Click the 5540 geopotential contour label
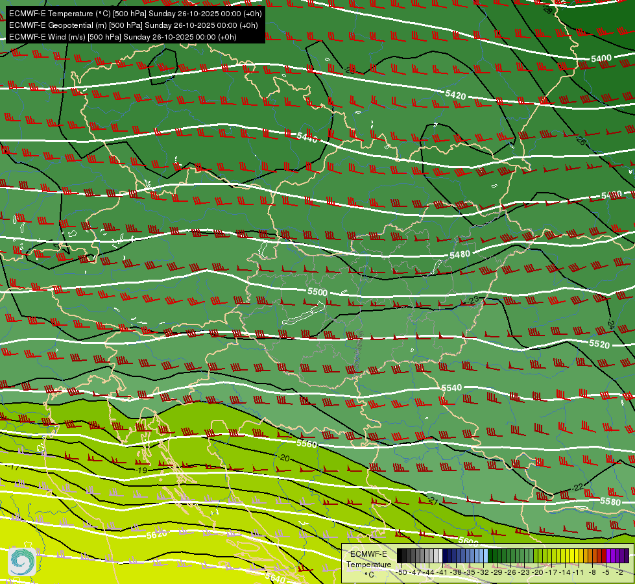This screenshot has height=584, width=635. click(451, 388)
